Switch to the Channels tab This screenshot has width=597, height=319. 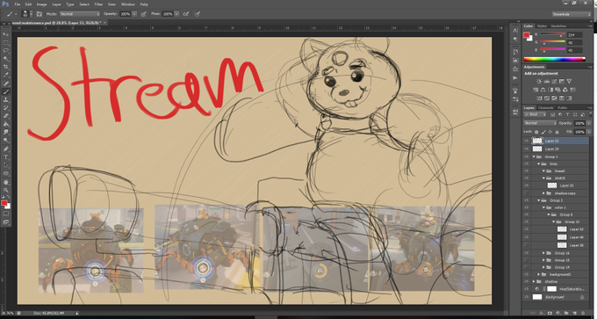[x=545, y=108]
